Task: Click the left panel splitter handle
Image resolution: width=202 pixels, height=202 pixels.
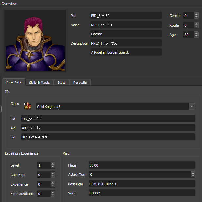Action: click(1, 109)
